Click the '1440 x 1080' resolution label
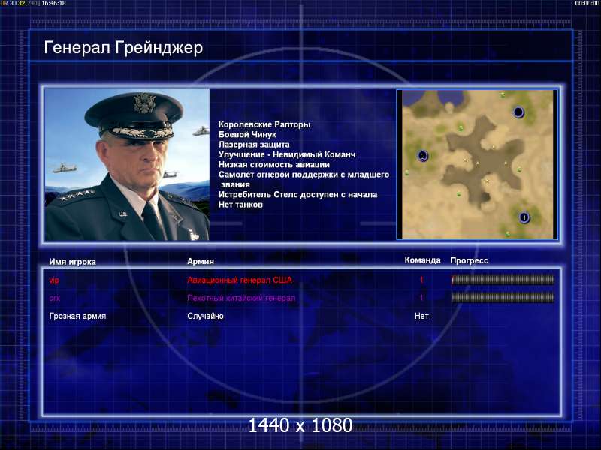 [300, 425]
